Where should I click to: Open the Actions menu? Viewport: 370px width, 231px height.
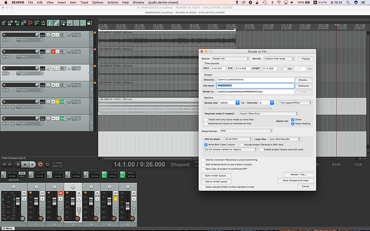tap(113, 2)
